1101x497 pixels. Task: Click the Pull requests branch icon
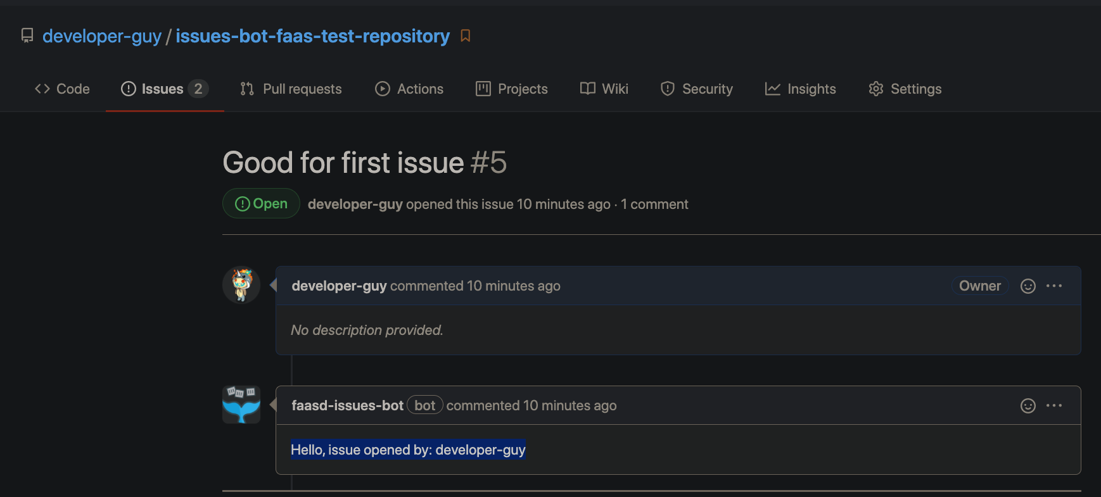247,89
